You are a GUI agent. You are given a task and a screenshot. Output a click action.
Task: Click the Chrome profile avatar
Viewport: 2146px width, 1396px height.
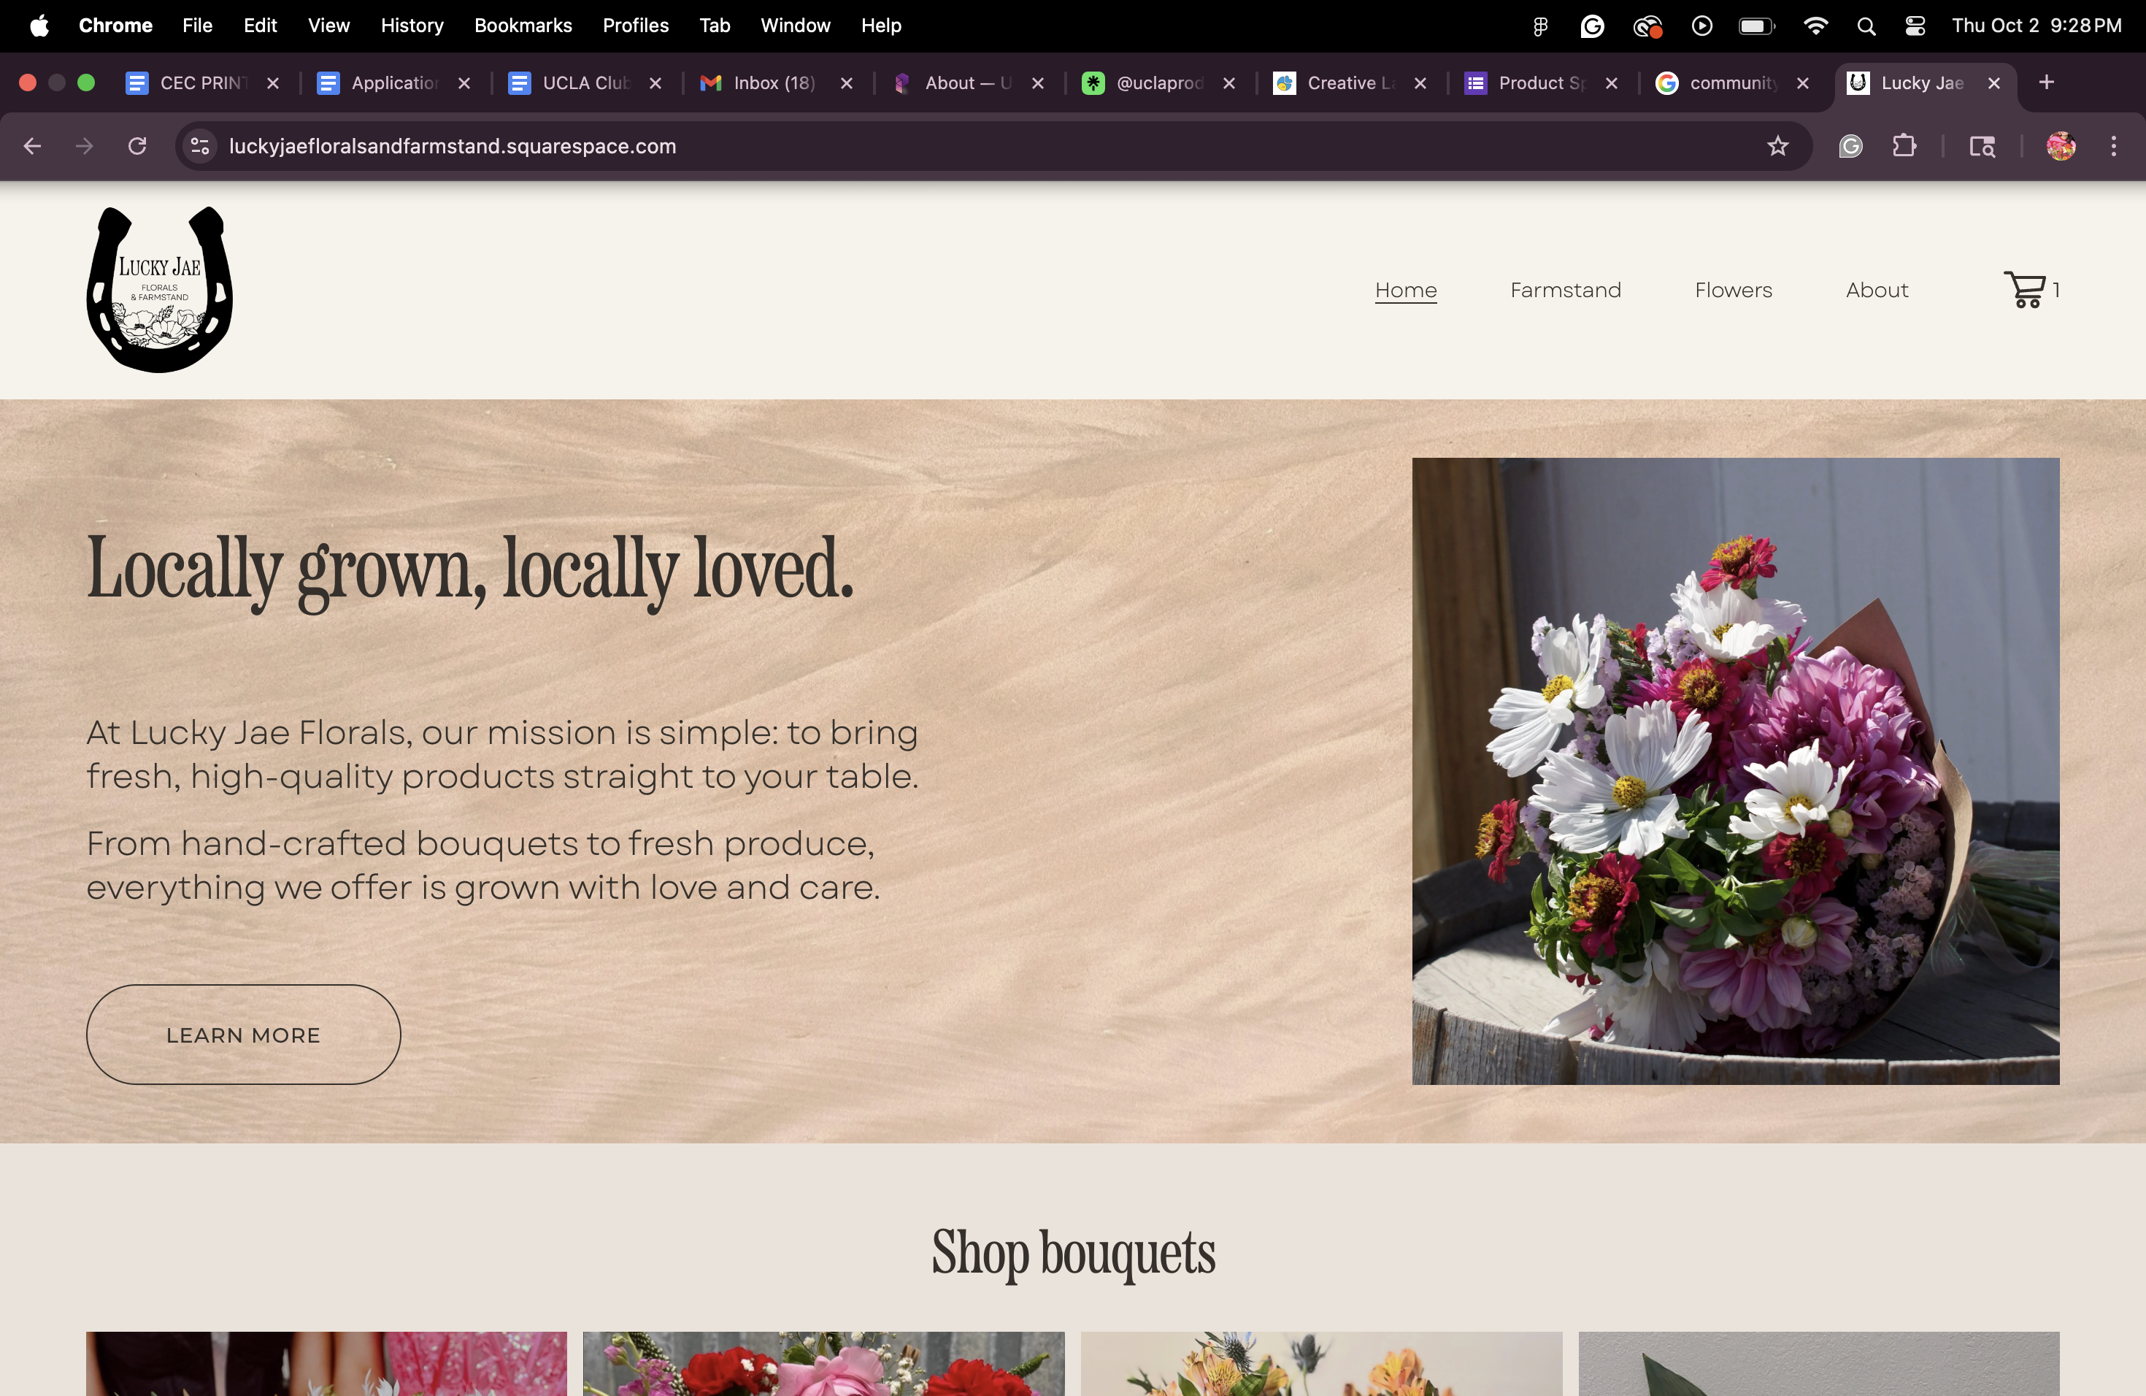coord(2061,146)
